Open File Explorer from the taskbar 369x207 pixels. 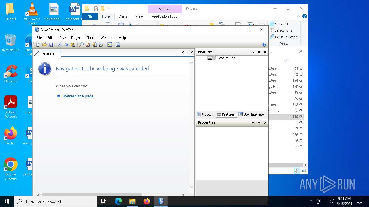click(x=133, y=201)
